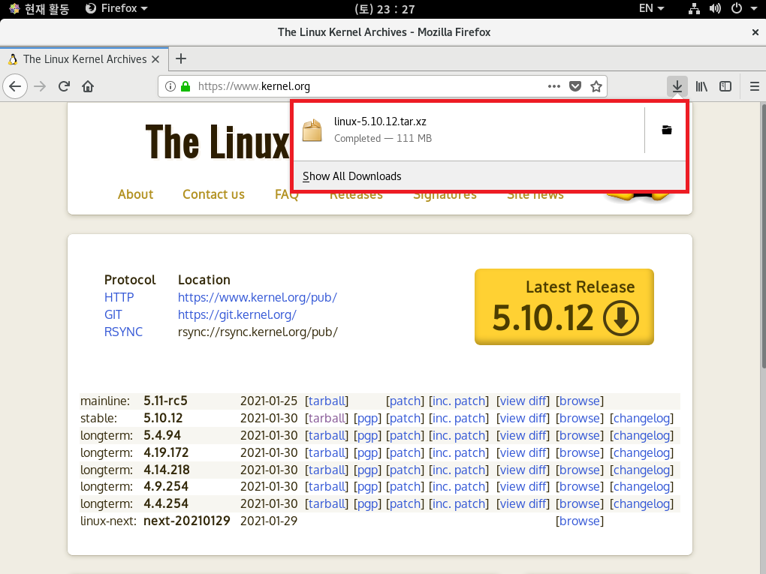Go back using the back arrow button
The image size is (766, 574).
[x=15, y=87]
